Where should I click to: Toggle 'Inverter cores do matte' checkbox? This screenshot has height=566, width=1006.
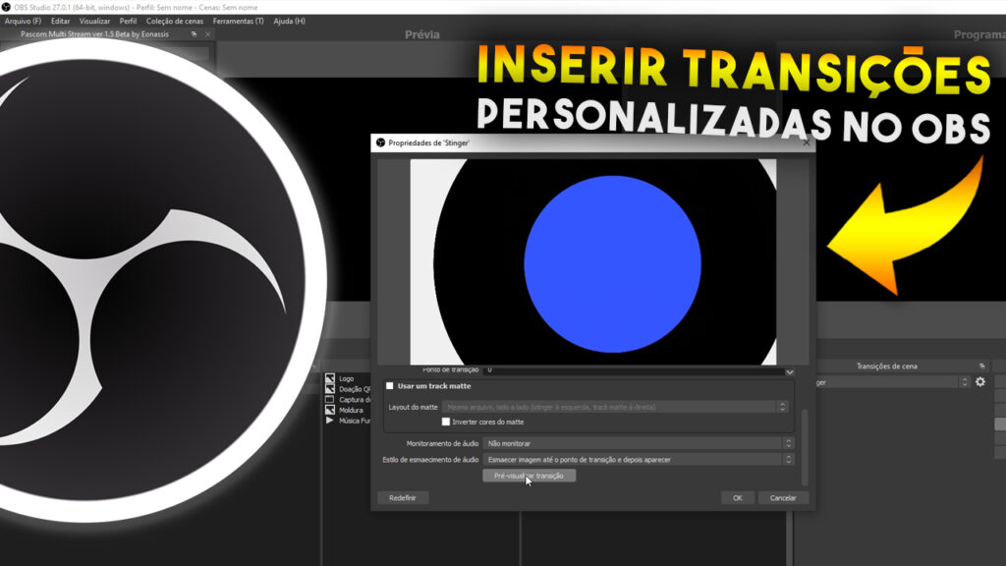click(x=446, y=422)
